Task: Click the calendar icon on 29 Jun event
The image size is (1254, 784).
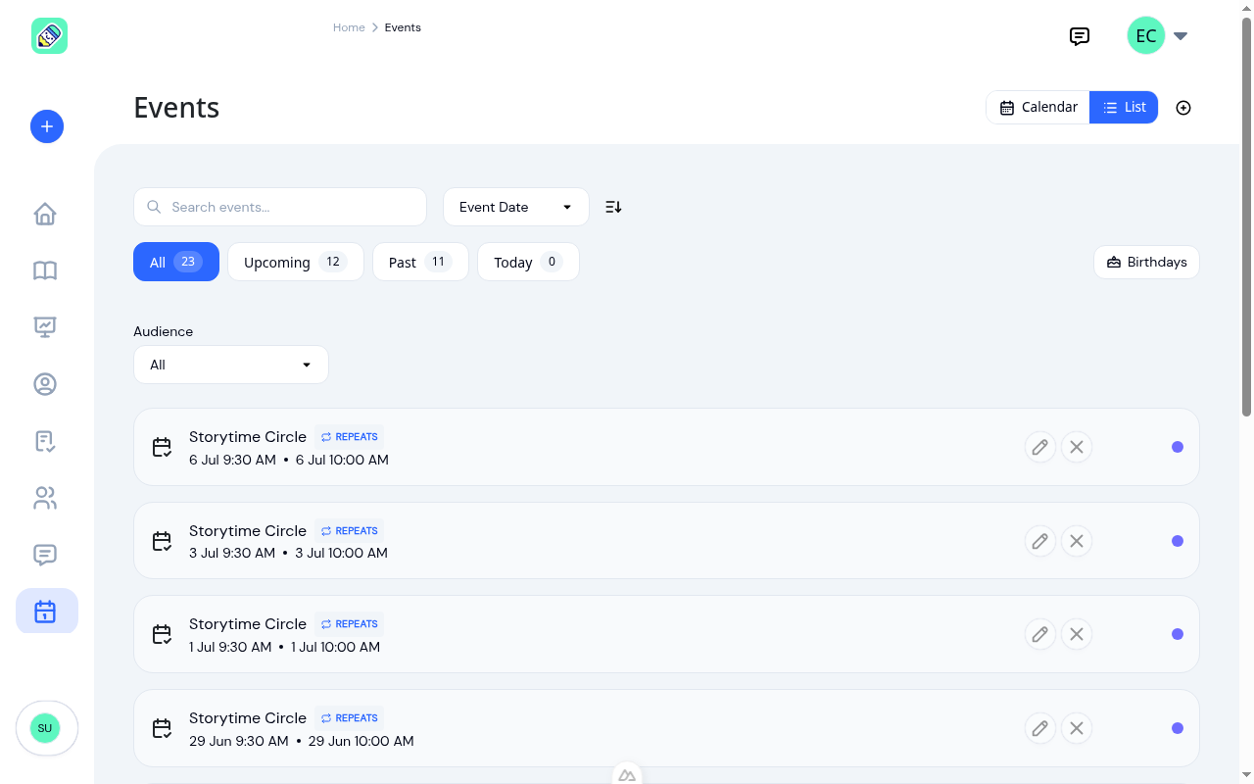Action: [163, 729]
